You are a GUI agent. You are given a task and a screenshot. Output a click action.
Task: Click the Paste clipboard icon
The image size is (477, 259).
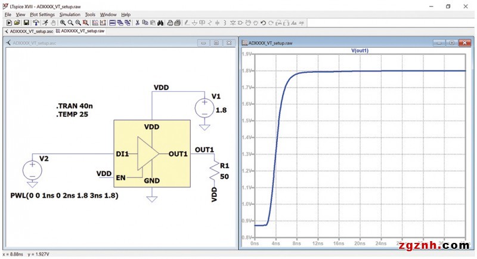tap(153, 23)
